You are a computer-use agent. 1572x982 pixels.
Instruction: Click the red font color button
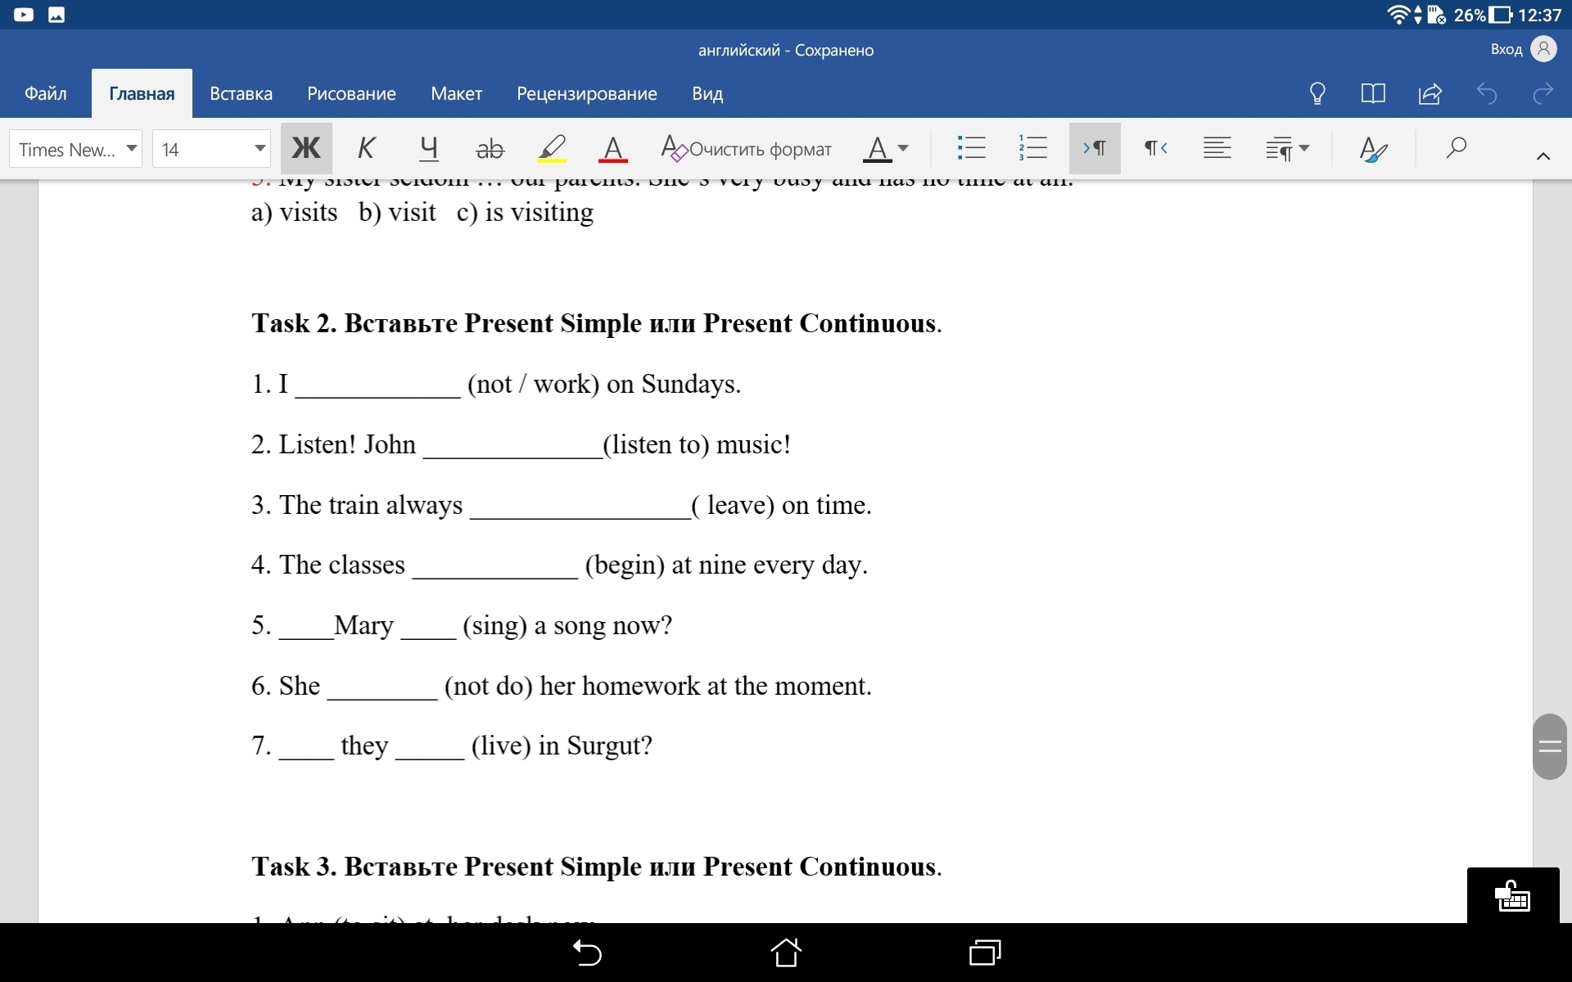pyautogui.click(x=612, y=149)
